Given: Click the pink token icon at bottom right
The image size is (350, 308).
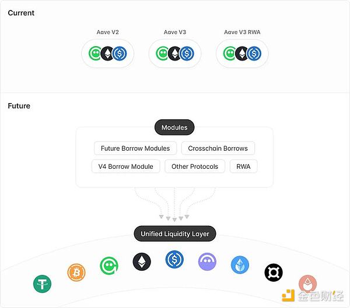Looking at the screenshot, I should pos(307,284).
